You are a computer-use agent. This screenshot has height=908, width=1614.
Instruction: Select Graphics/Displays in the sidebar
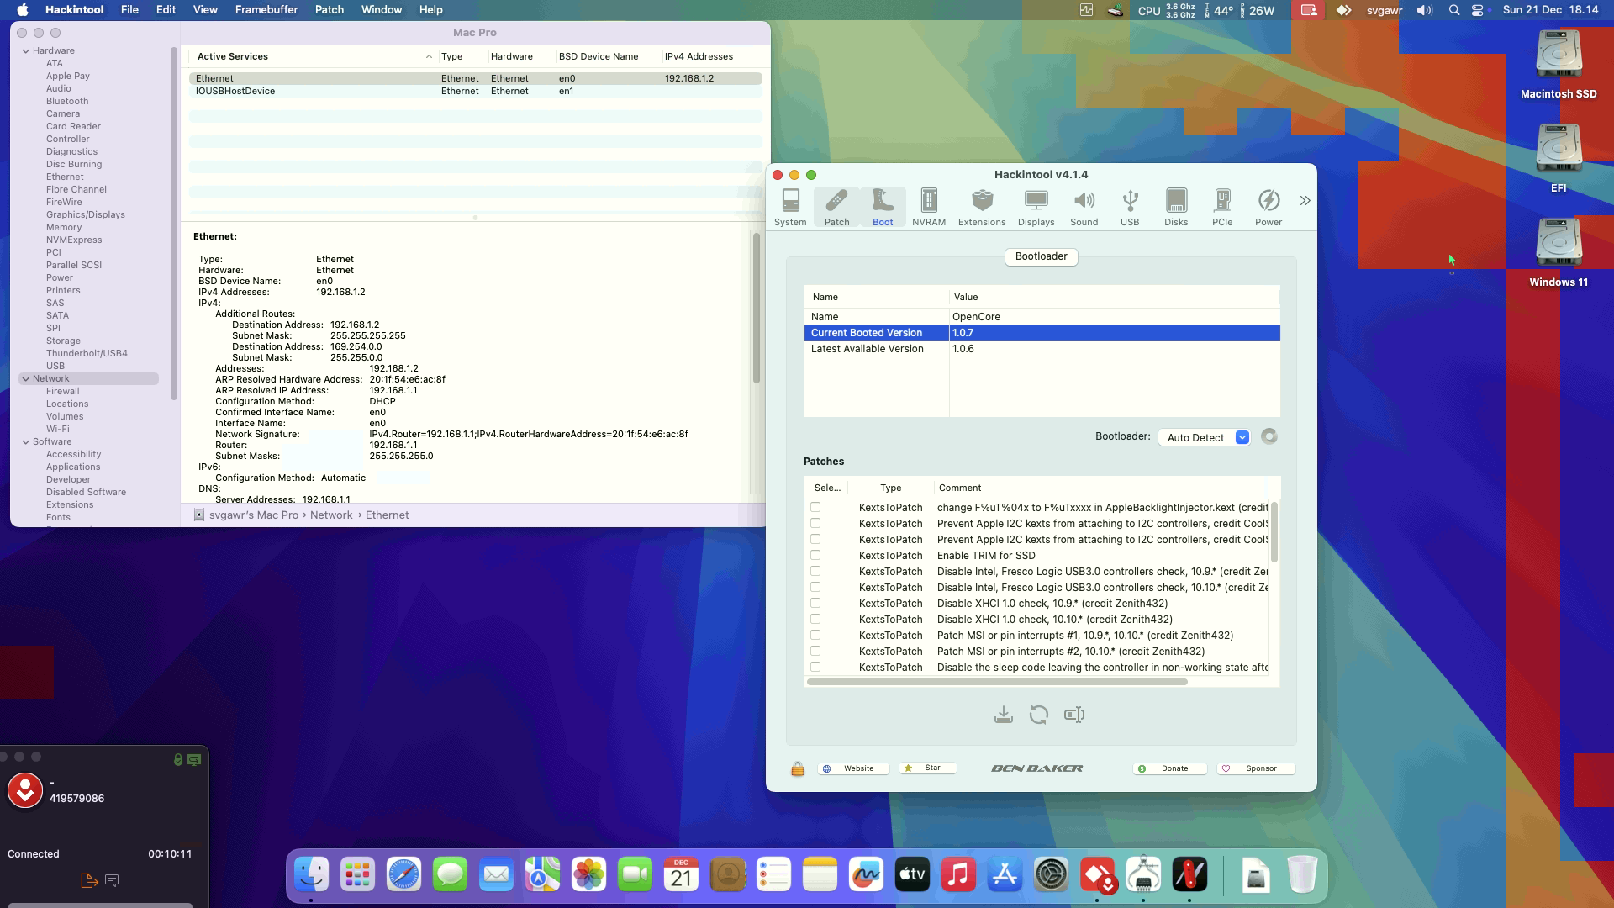(x=85, y=214)
